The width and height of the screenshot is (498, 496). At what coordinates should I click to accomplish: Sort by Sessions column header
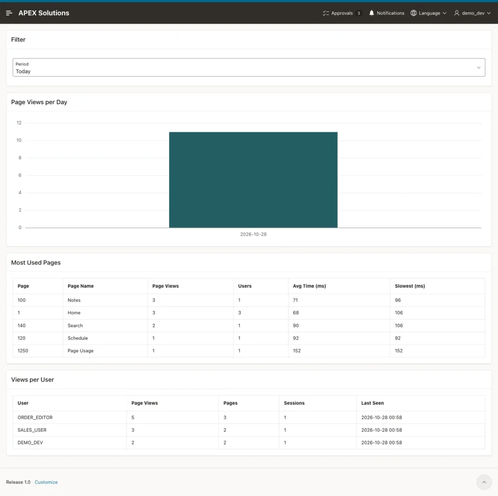pyautogui.click(x=294, y=403)
